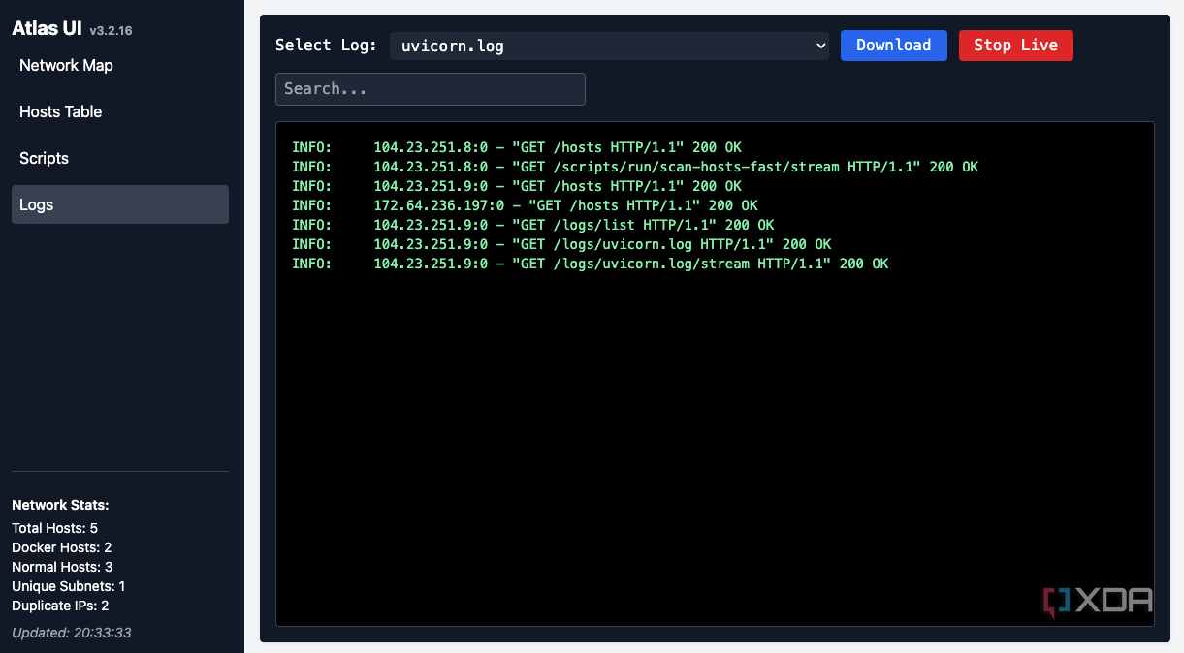
Task: Click the GET /logs/uvicorn.log HTTP/1.1 line
Action: point(561,244)
